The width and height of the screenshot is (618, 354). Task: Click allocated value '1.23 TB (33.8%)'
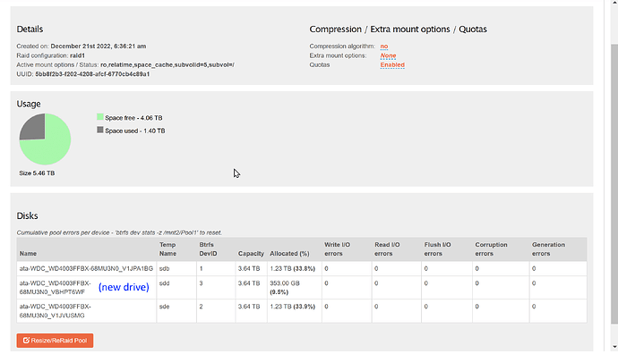(293, 269)
